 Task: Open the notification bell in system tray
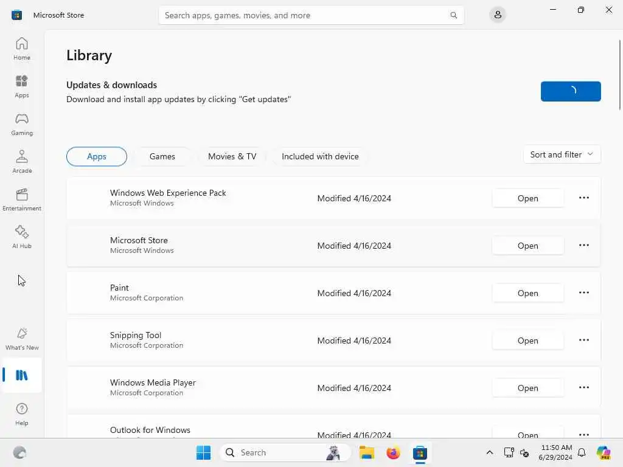click(582, 452)
